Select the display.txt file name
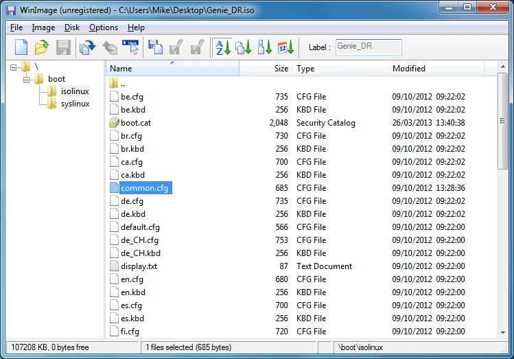 coord(139,266)
